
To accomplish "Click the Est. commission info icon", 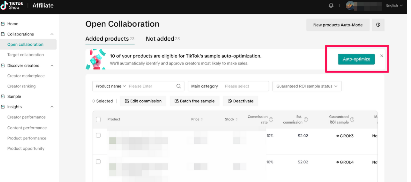I will [x=306, y=119].
